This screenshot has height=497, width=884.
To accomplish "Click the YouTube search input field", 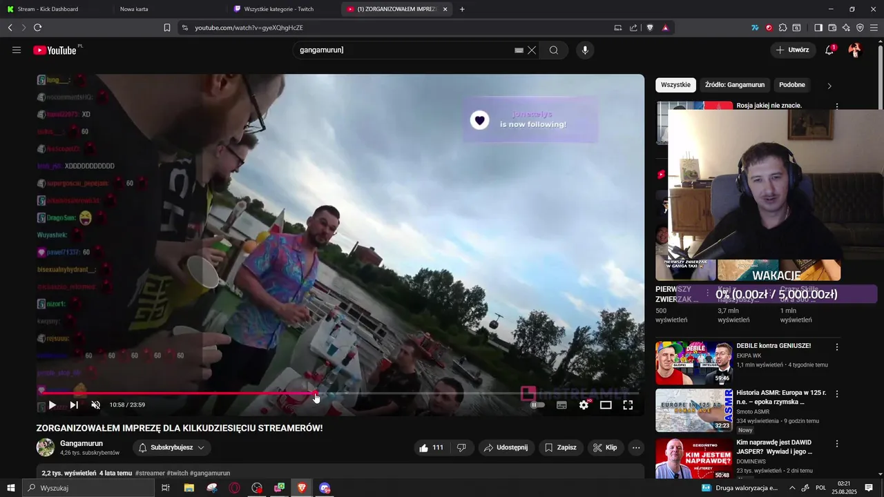I will (x=404, y=50).
